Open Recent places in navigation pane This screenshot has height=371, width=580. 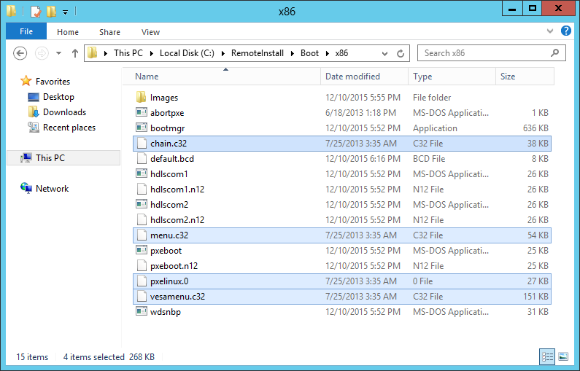pyautogui.click(x=69, y=128)
